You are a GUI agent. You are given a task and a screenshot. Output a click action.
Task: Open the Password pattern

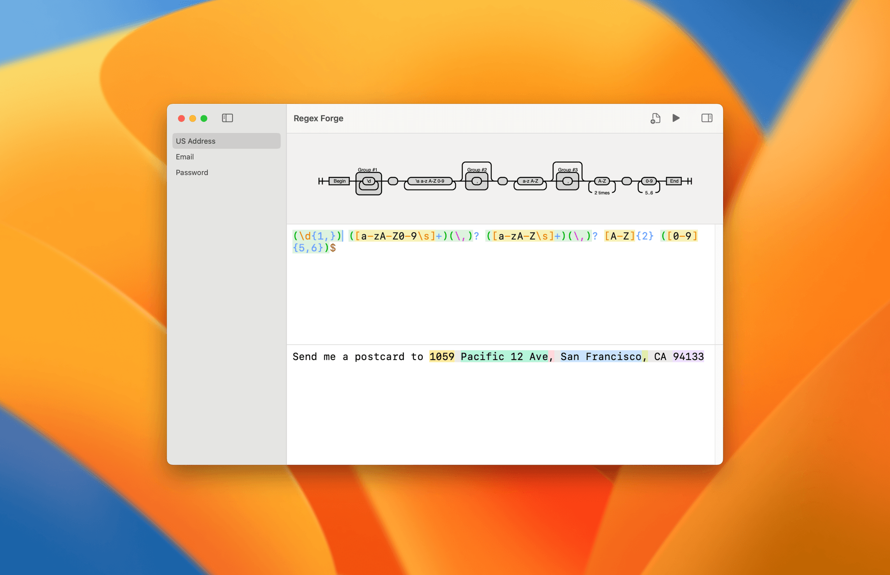(x=192, y=173)
